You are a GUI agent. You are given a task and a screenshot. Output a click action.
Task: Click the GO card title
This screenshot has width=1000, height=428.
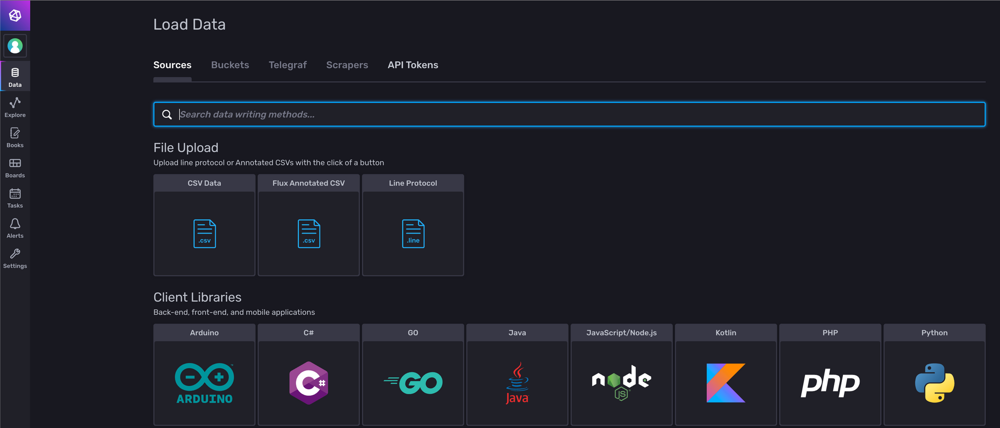click(x=413, y=332)
